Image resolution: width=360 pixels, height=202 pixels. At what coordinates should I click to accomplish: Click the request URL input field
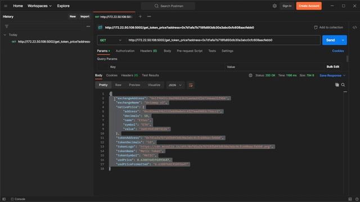tap(223, 40)
